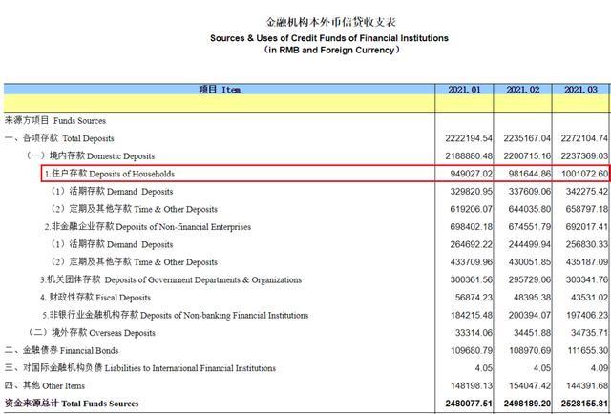Select the Domestic Deposits value 2188880.48
Viewport: 611px width, 414px height.
469,155
